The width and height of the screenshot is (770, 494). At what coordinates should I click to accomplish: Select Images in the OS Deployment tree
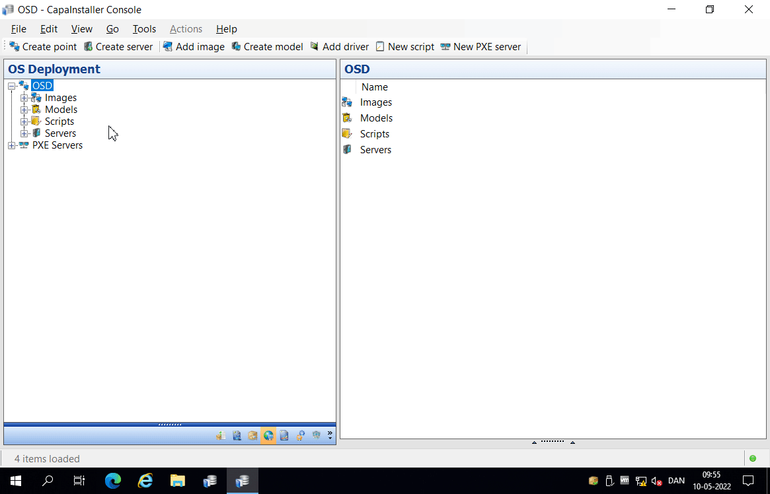click(60, 98)
